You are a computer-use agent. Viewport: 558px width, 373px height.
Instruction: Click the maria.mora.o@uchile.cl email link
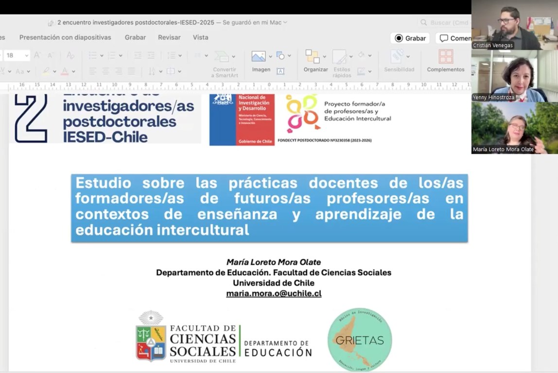[x=274, y=293]
